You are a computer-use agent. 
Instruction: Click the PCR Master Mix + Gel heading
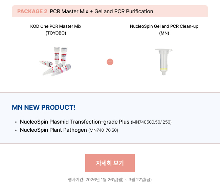[101, 12]
